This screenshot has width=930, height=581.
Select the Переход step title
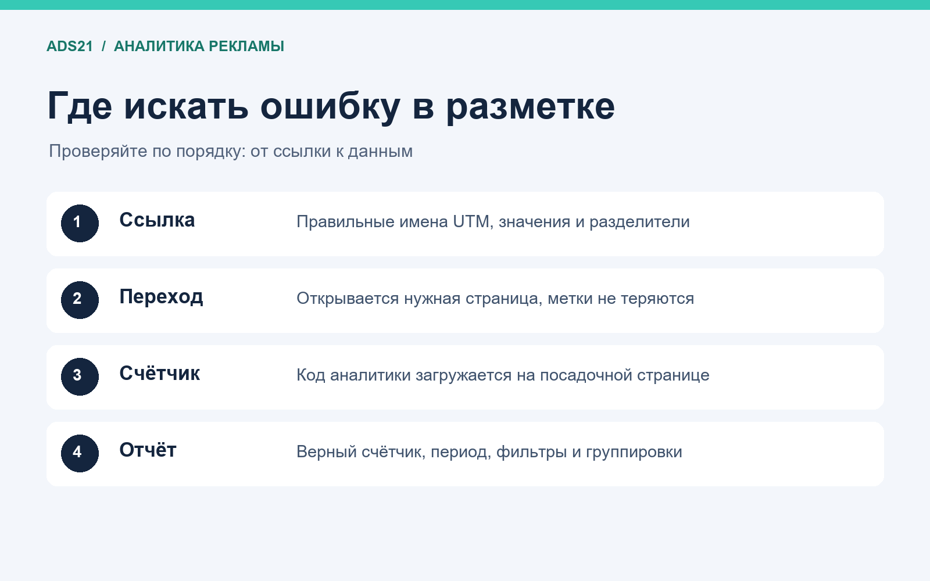point(161,297)
